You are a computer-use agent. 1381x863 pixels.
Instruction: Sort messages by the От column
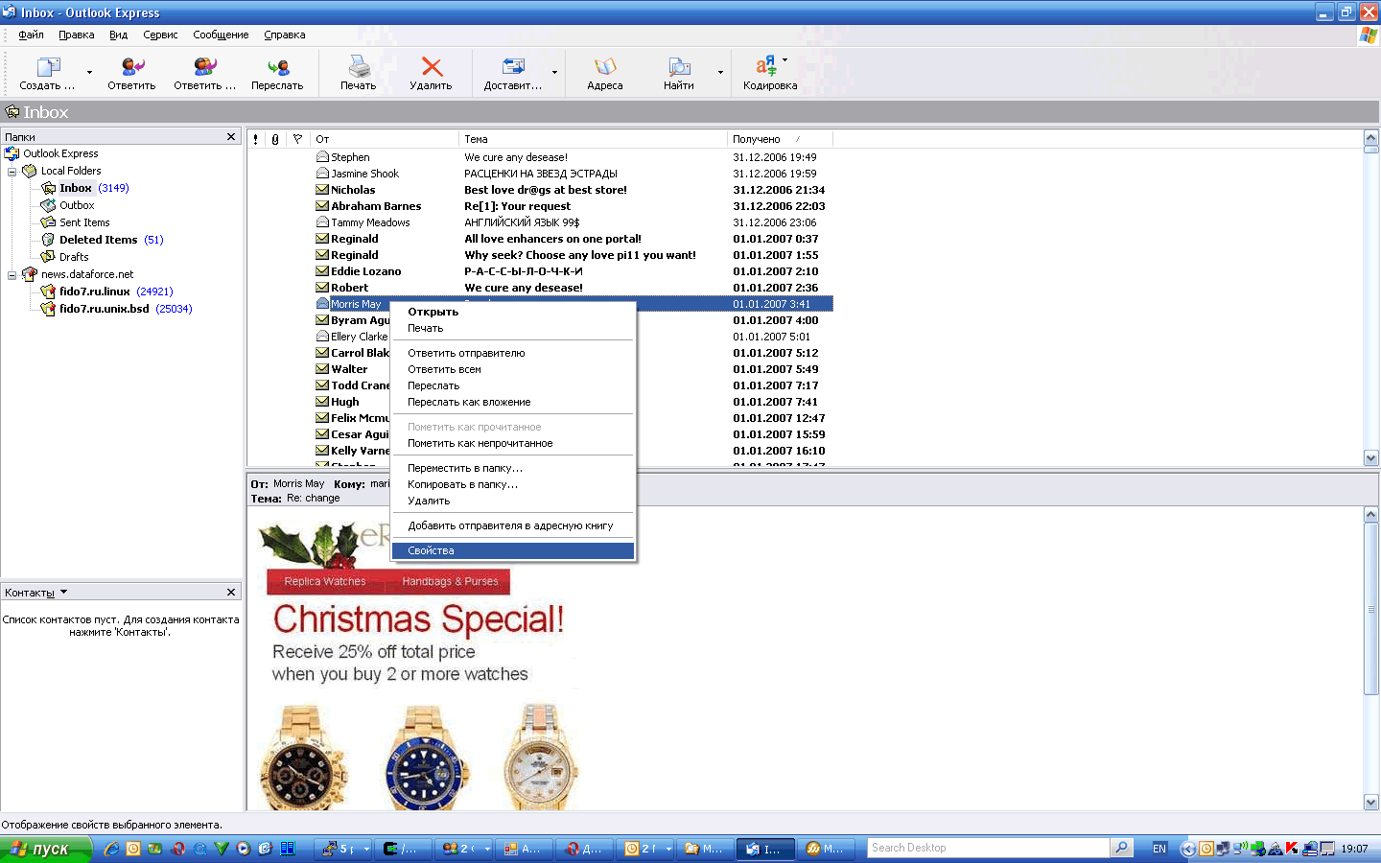pos(385,139)
